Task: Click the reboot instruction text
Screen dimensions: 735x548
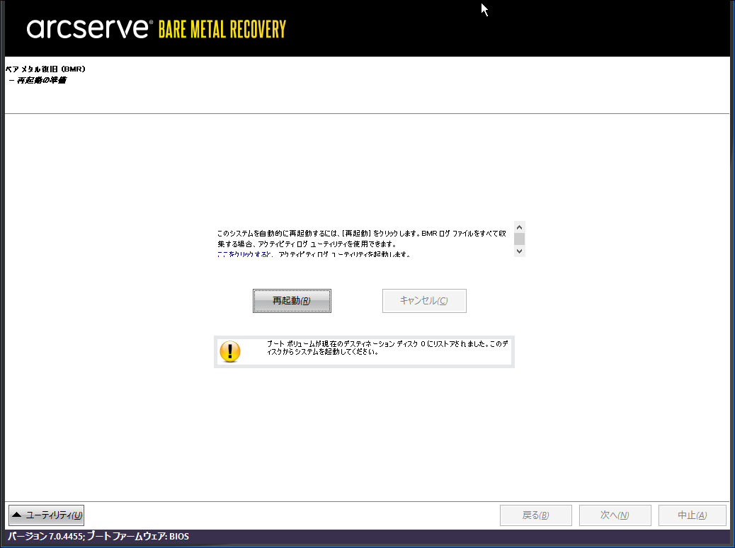Action: [x=361, y=239]
